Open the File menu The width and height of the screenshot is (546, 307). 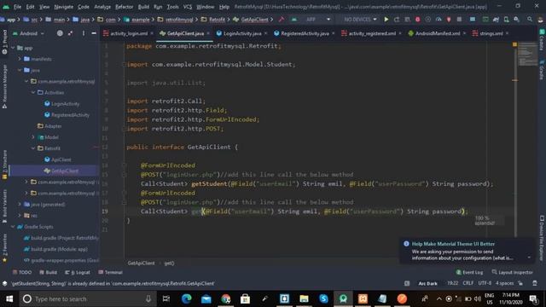tap(17, 7)
